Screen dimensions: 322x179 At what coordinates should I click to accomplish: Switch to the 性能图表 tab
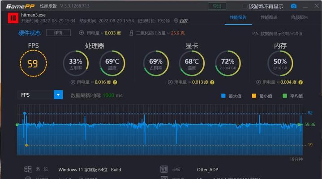[x=269, y=17]
